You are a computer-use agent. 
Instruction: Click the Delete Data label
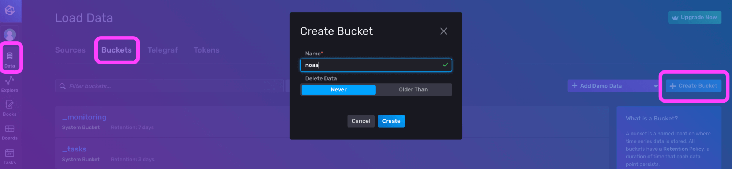click(321, 78)
